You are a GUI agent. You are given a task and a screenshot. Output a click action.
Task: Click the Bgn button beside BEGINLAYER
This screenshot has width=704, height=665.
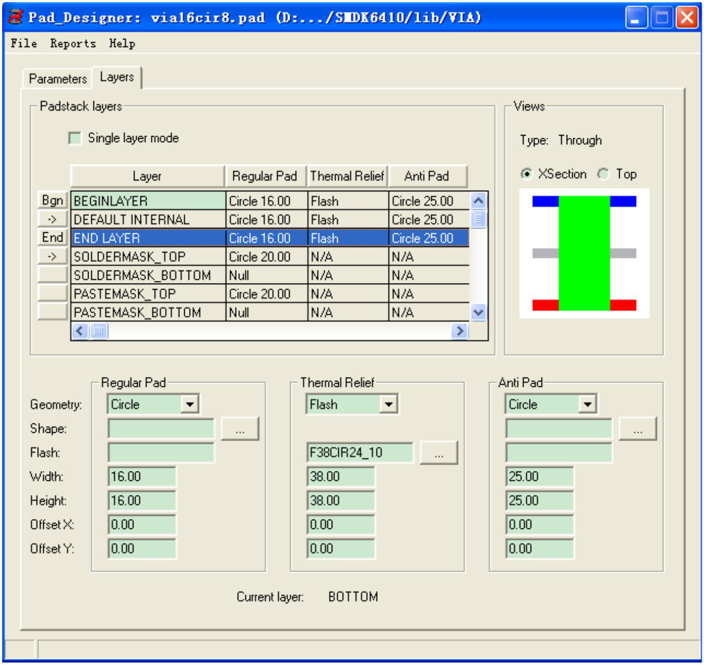(x=52, y=200)
